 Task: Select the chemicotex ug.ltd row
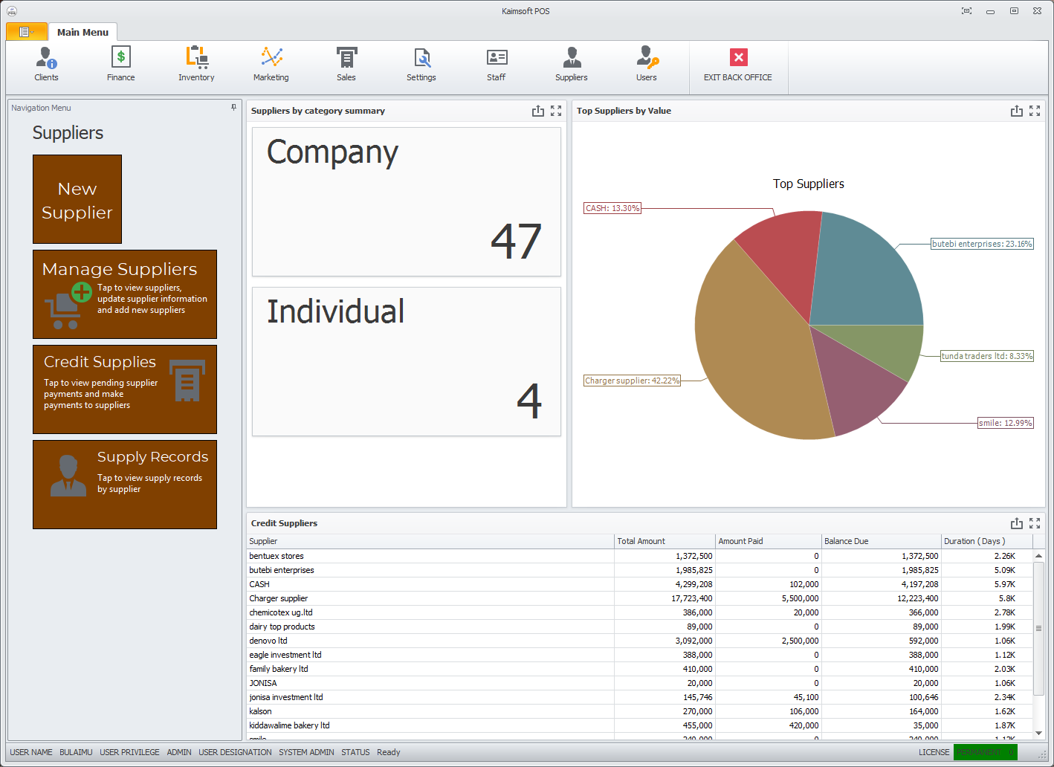pyautogui.click(x=639, y=612)
